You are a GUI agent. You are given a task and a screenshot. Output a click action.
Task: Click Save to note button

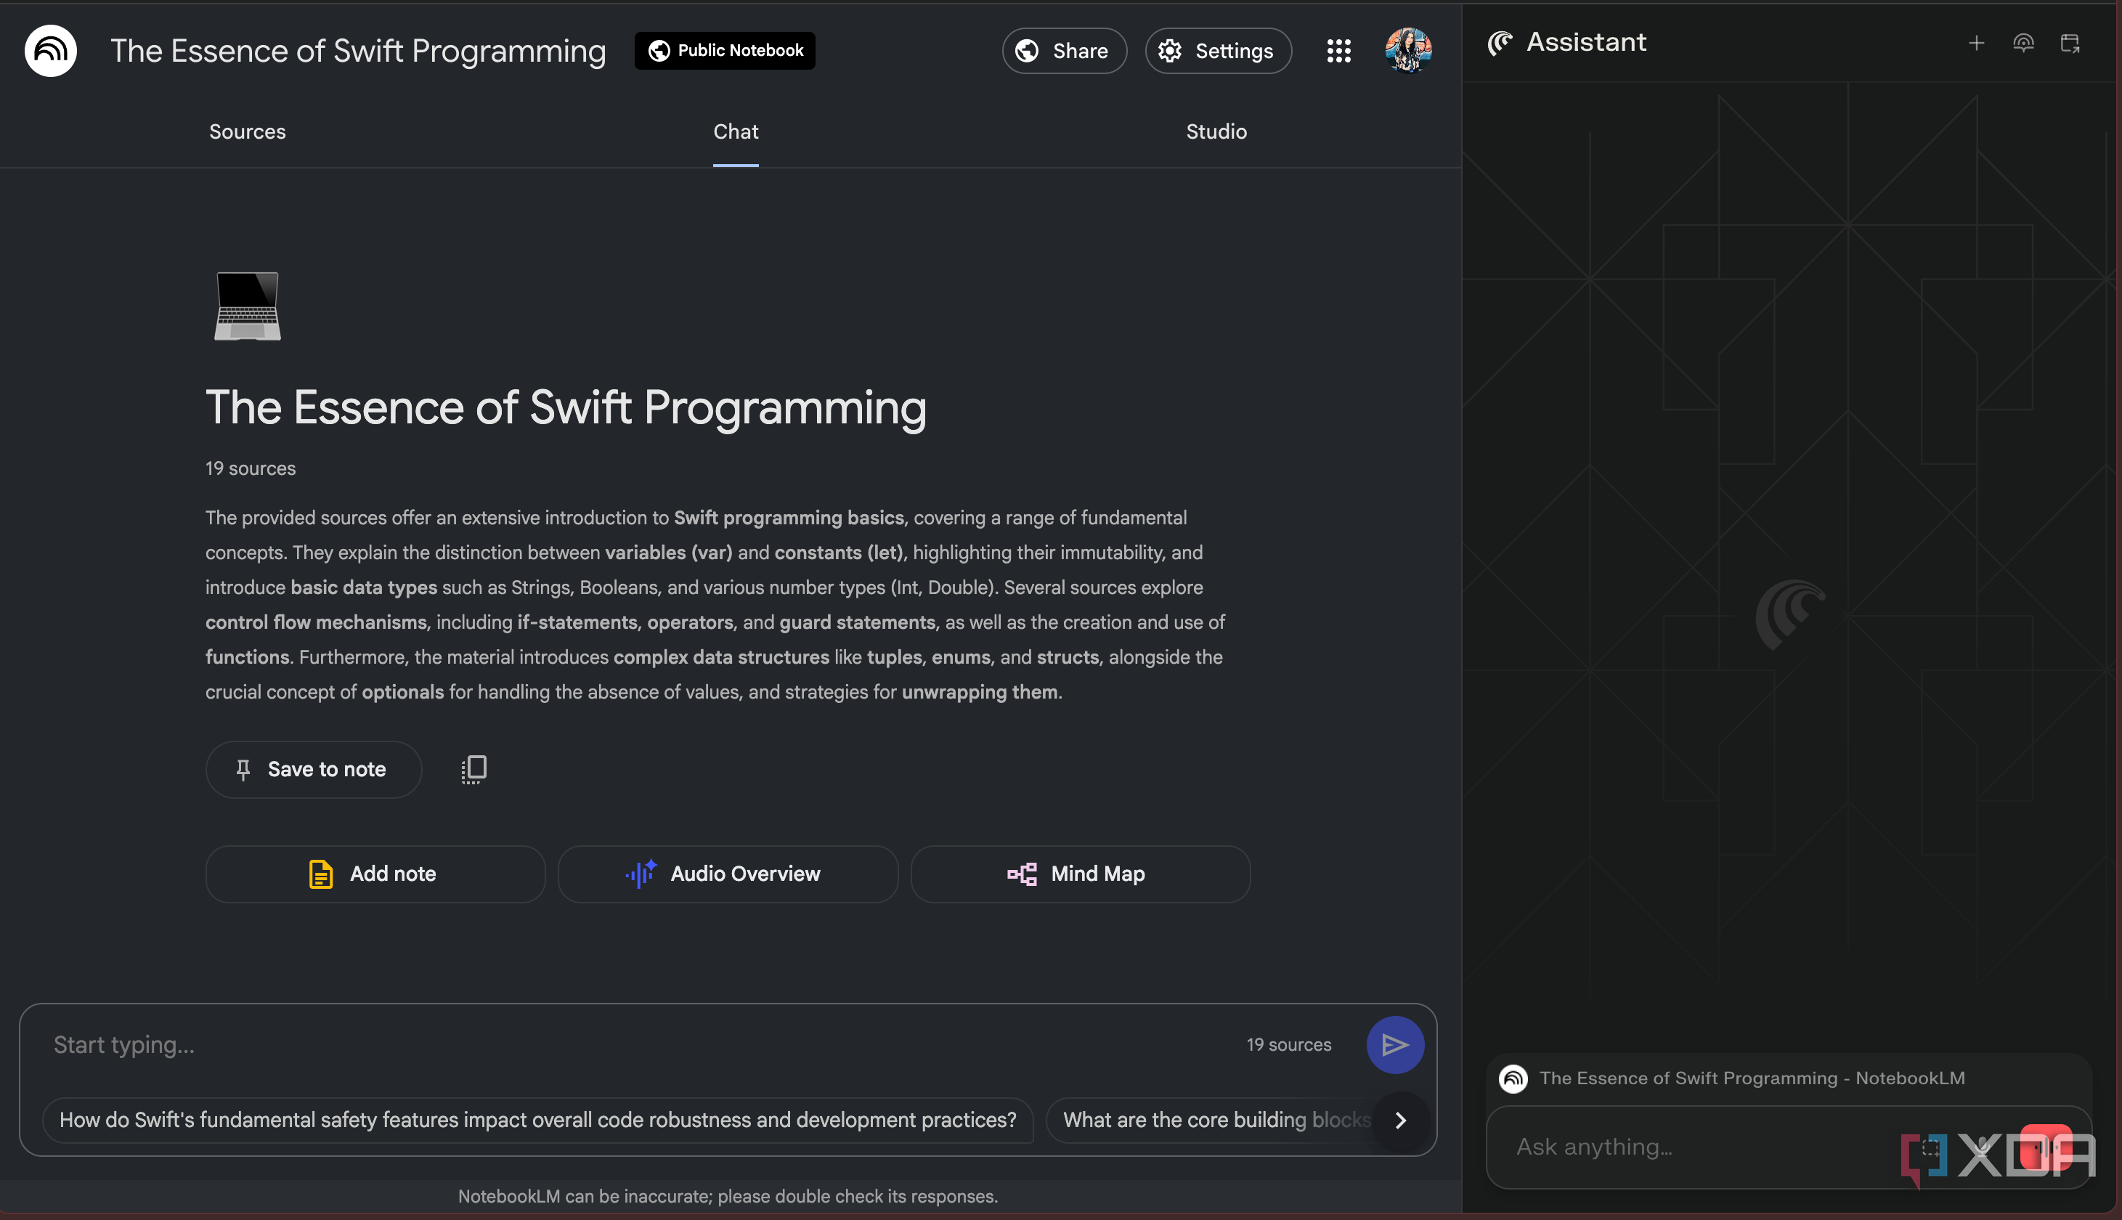coord(313,769)
